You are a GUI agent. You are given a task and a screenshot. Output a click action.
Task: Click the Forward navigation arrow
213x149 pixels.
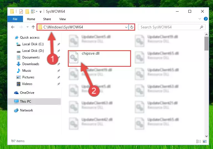[21, 27]
